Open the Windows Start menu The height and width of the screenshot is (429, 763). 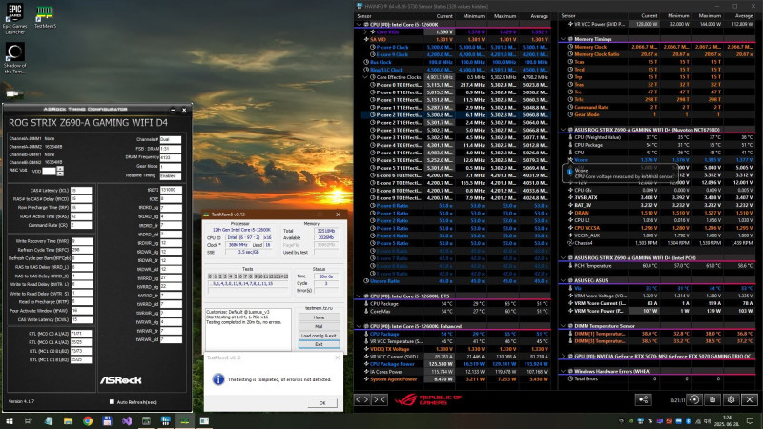point(9,420)
